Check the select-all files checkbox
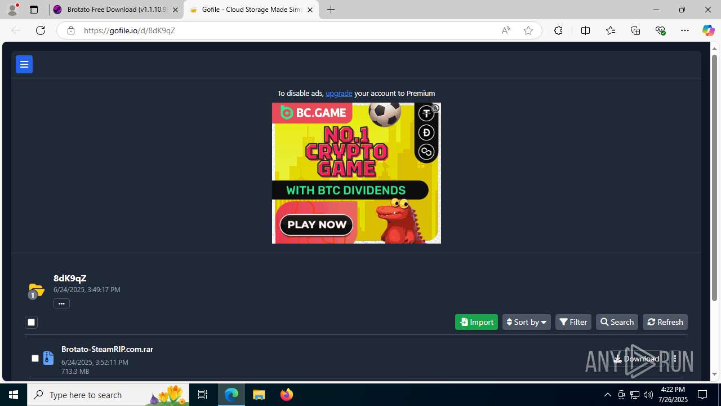721x406 pixels. (x=31, y=323)
